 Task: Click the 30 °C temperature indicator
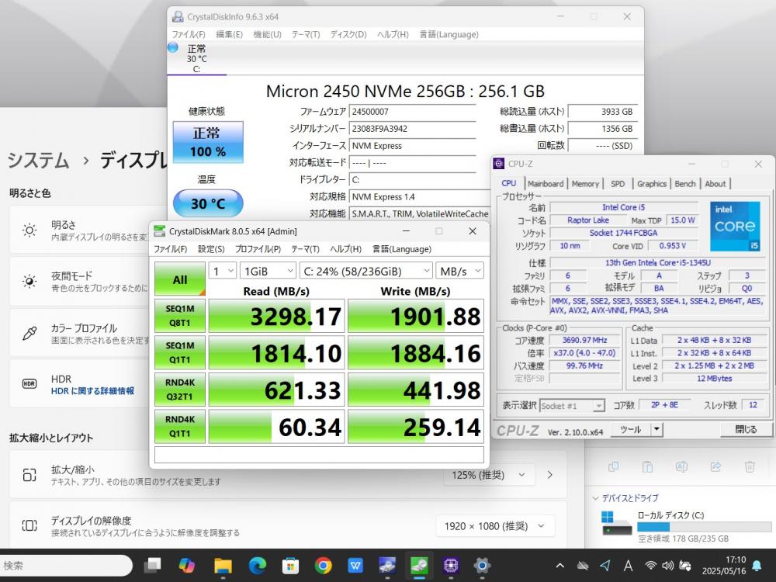208,203
